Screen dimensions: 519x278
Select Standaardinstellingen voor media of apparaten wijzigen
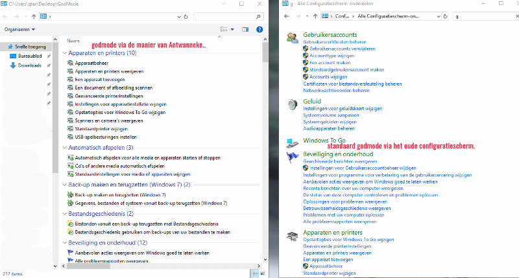132,174
